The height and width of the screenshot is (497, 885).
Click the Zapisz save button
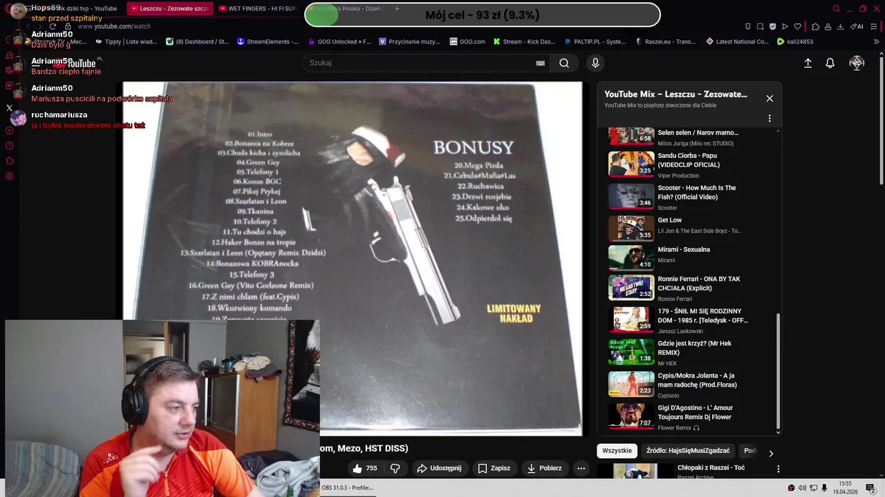[494, 468]
